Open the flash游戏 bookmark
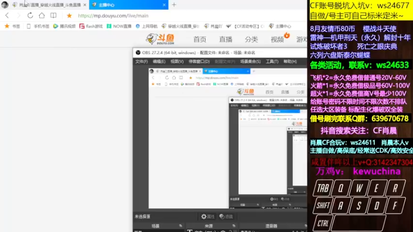This screenshot has height=232, width=413. 91,26
